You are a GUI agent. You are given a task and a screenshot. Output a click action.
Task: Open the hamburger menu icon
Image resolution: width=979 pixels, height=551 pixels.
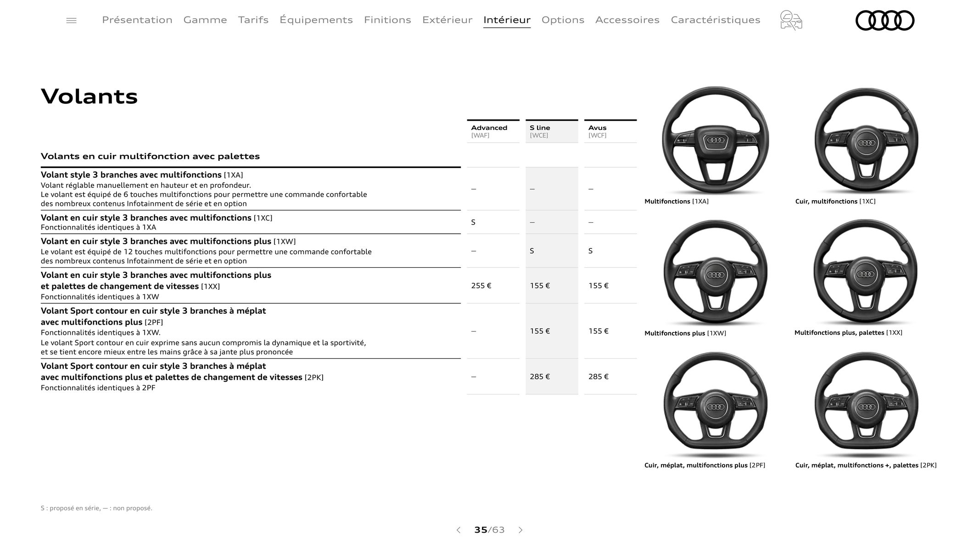pos(71,21)
